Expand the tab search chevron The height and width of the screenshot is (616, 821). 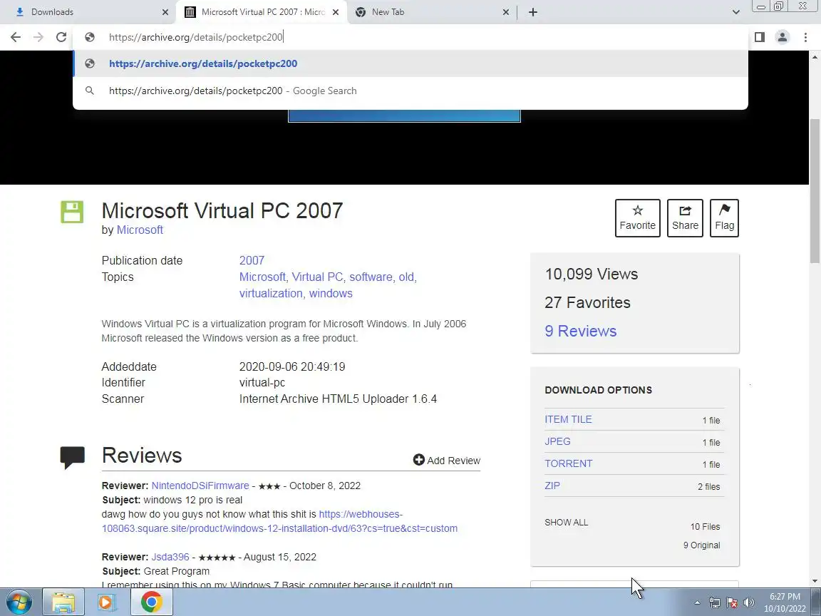735,12
